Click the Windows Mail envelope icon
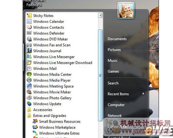Viewport: 173px width, 138px height. tap(29, 68)
